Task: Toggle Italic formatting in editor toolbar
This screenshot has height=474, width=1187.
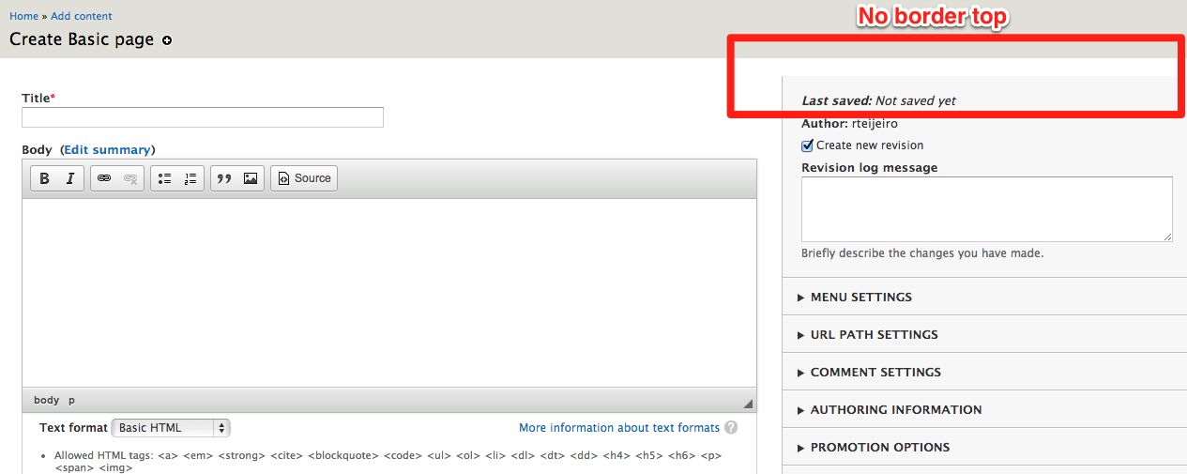Action: point(70,178)
